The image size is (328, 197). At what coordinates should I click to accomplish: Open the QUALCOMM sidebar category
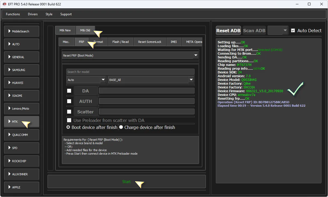click(22, 135)
